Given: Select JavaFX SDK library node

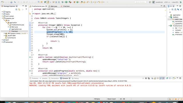Looking at the screenshot, I should pos(11,35).
